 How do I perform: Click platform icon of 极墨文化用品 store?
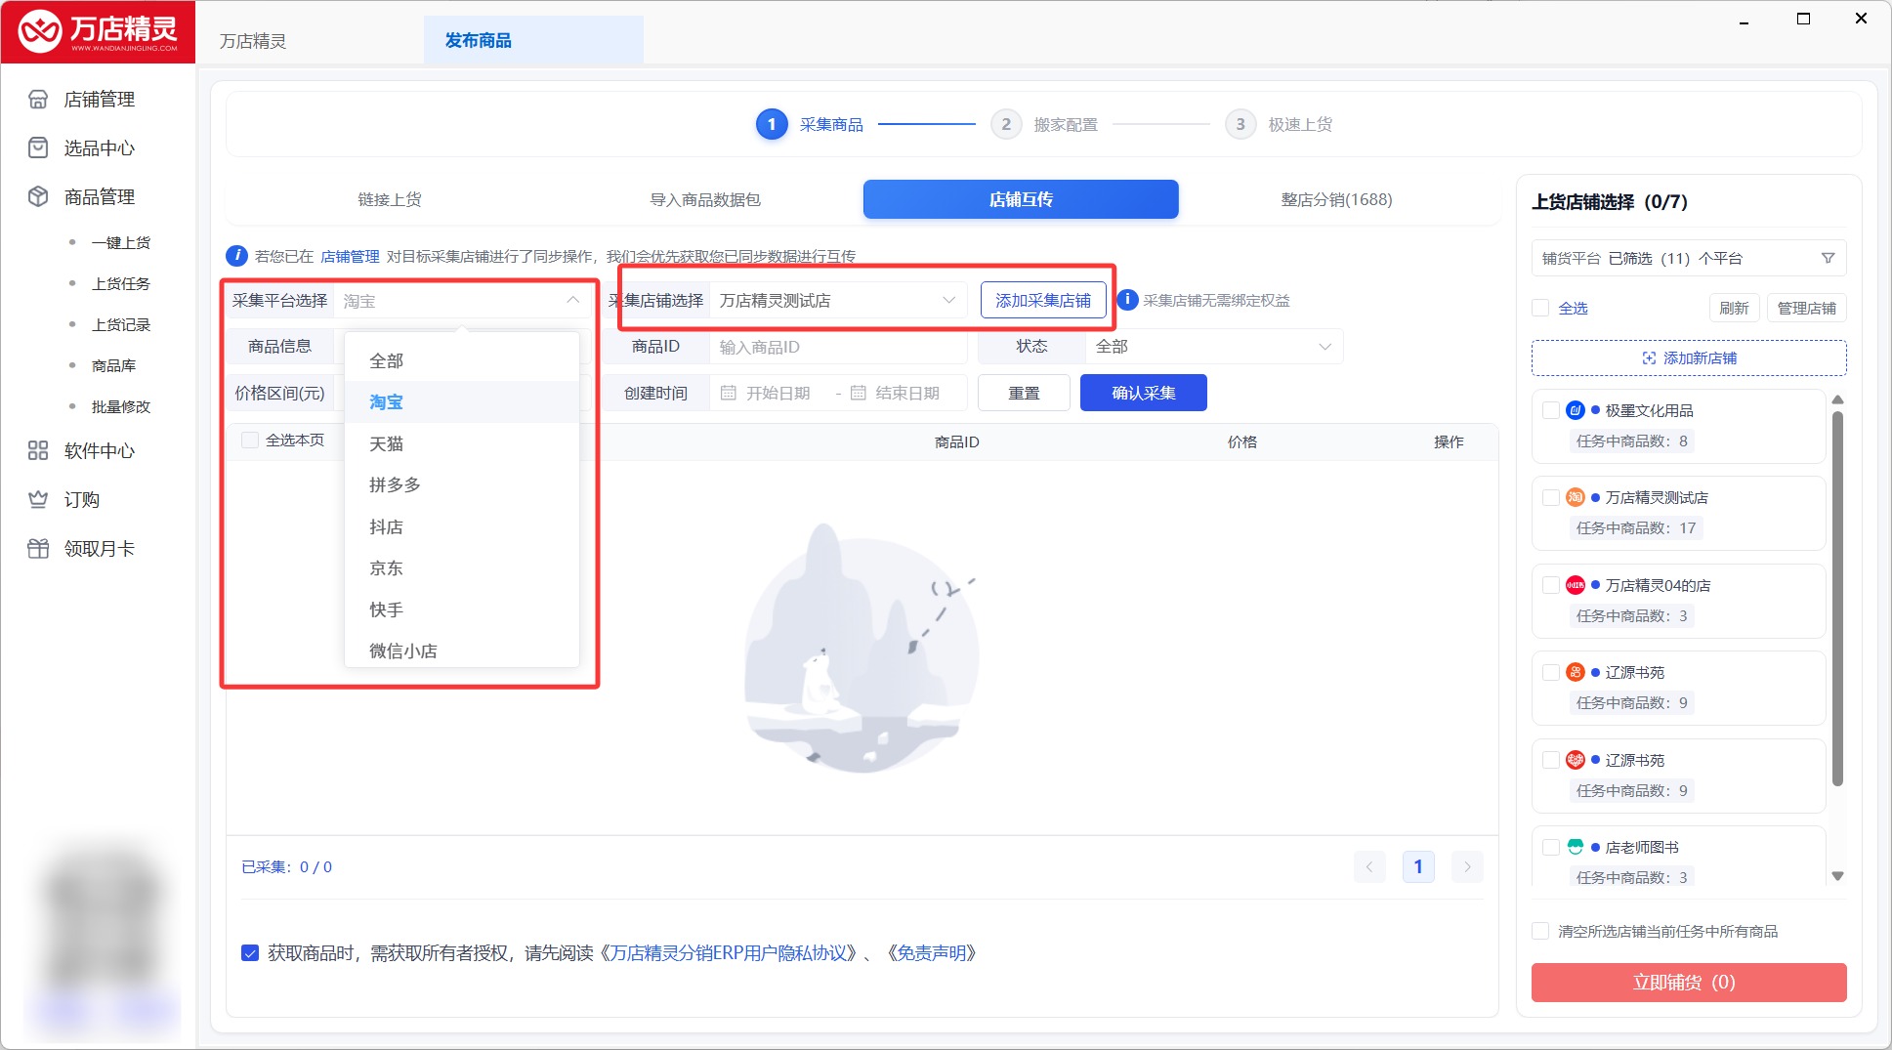tap(1575, 410)
